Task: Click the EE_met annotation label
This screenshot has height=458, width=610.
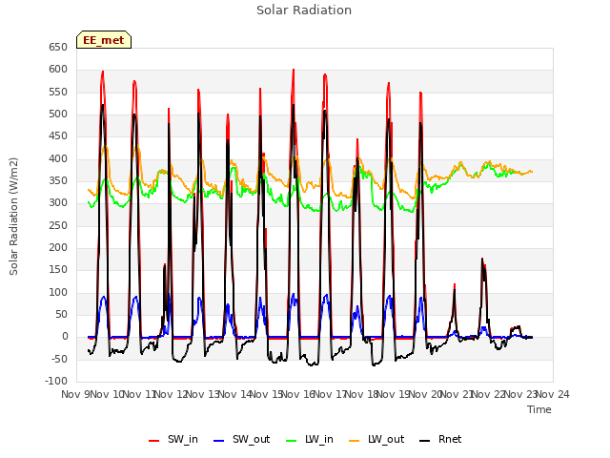Action: 104,40
